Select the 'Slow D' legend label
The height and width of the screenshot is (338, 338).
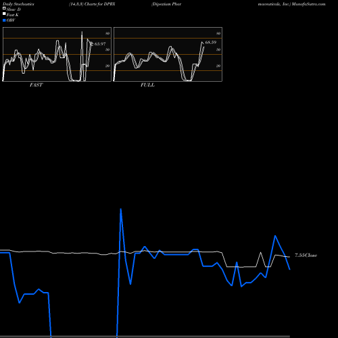[x=14, y=9]
